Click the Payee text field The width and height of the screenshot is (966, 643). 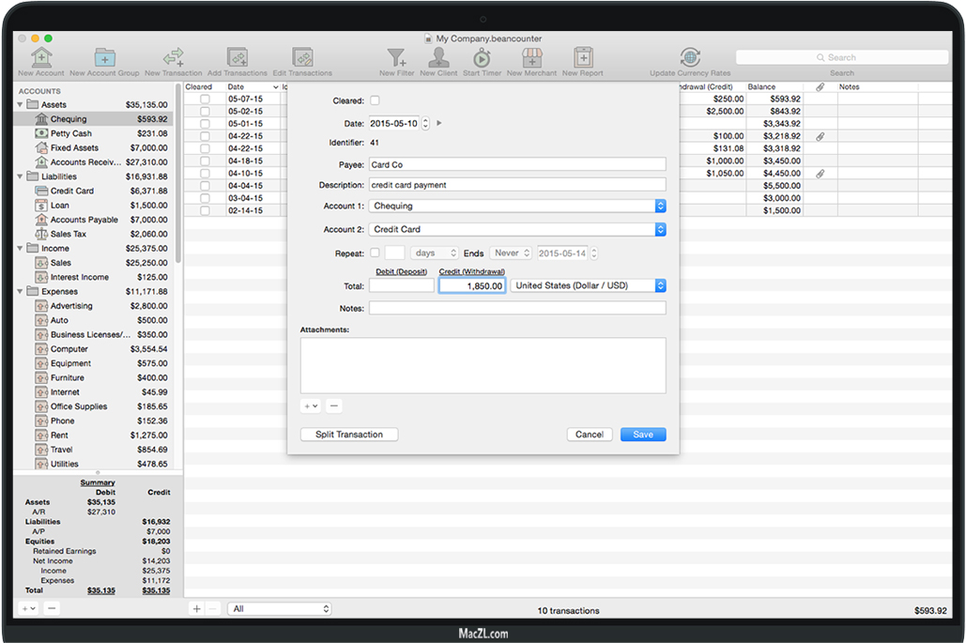[517, 164]
